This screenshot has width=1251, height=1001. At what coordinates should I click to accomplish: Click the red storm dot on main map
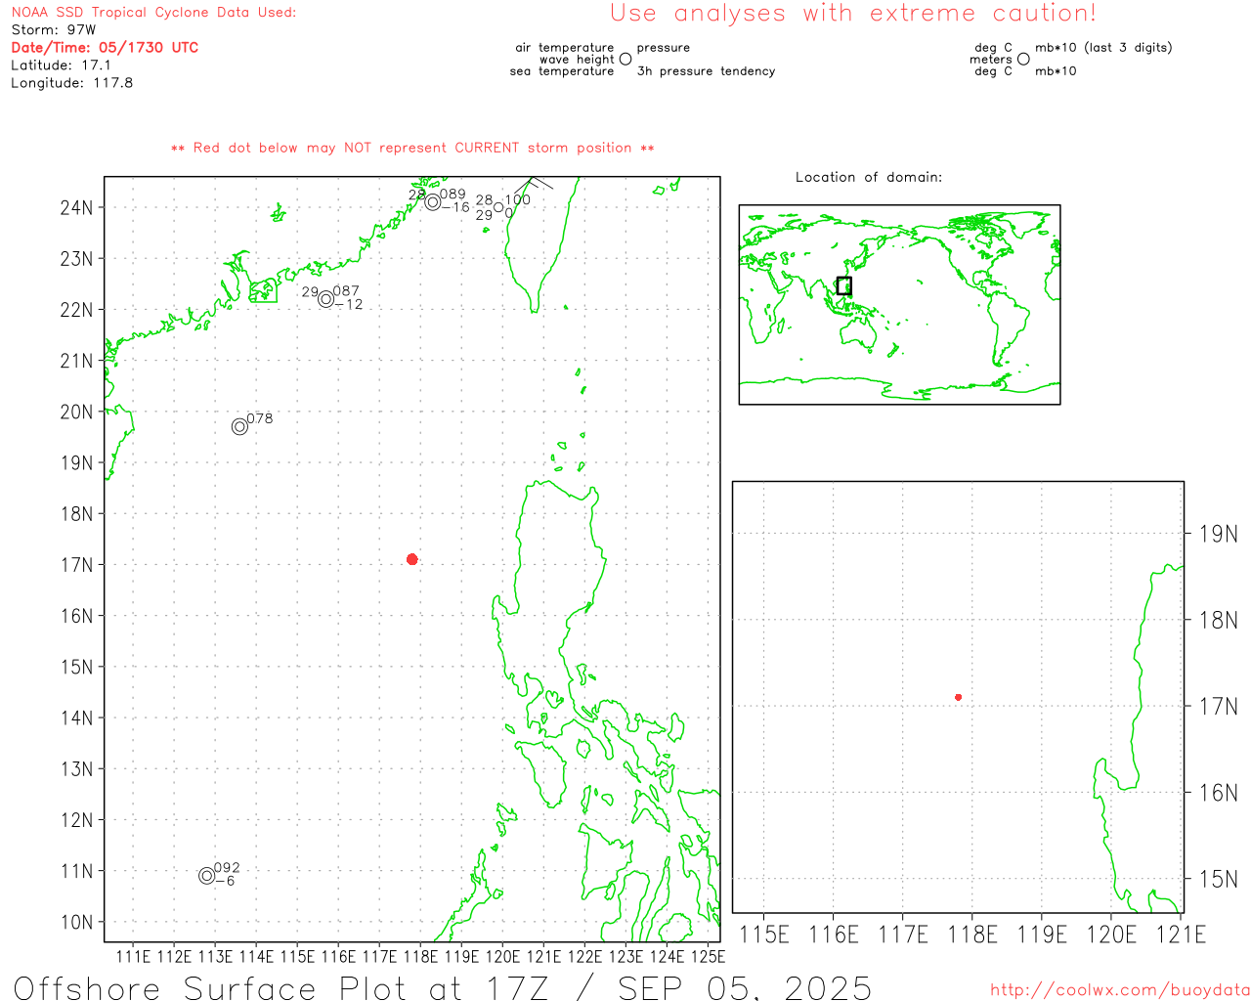coord(412,559)
